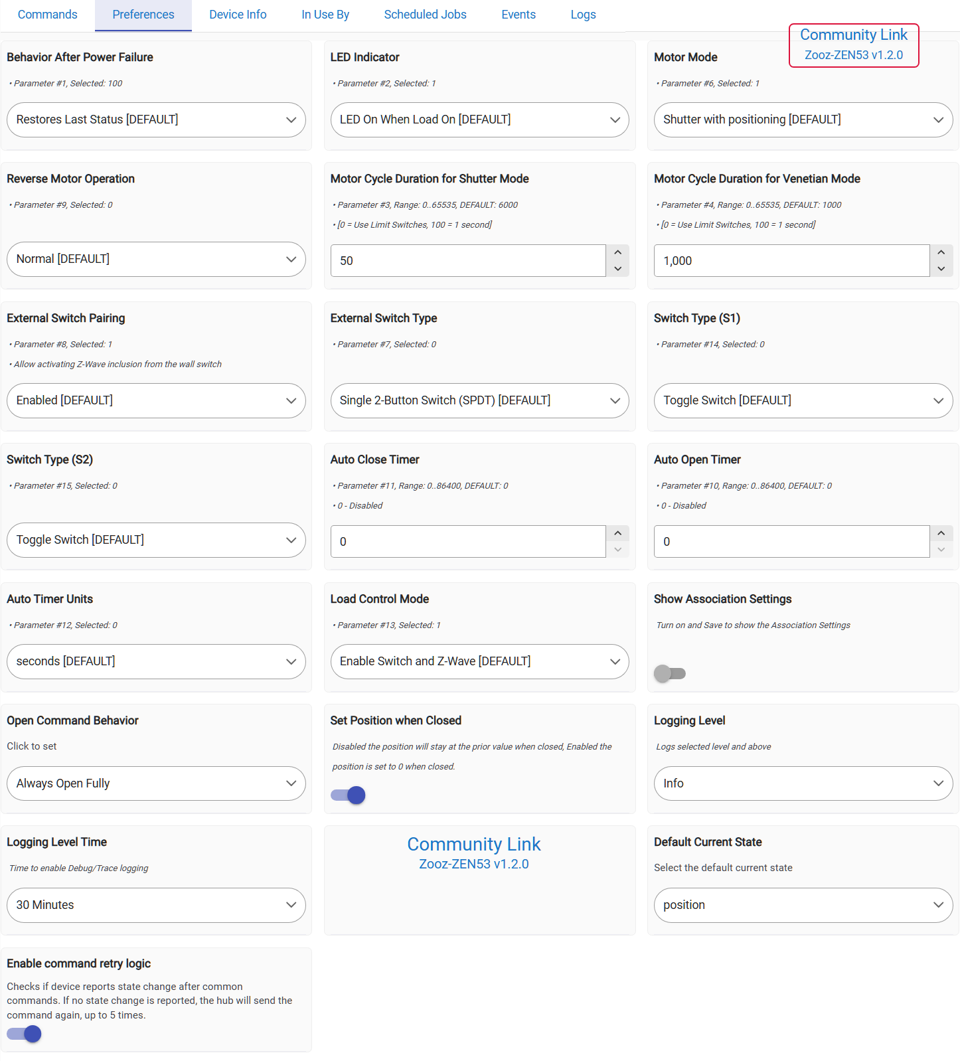Open the Logging Level Time dropdown
The height and width of the screenshot is (1061, 960).
[156, 906]
